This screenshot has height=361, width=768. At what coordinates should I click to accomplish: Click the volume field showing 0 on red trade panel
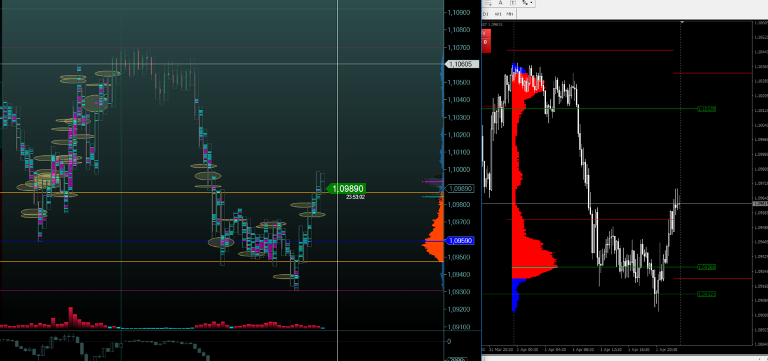(485, 42)
